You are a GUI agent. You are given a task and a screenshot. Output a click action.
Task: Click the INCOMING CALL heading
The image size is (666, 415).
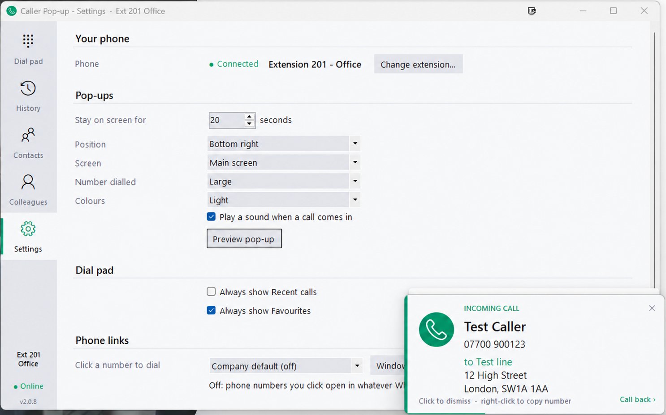491,309
